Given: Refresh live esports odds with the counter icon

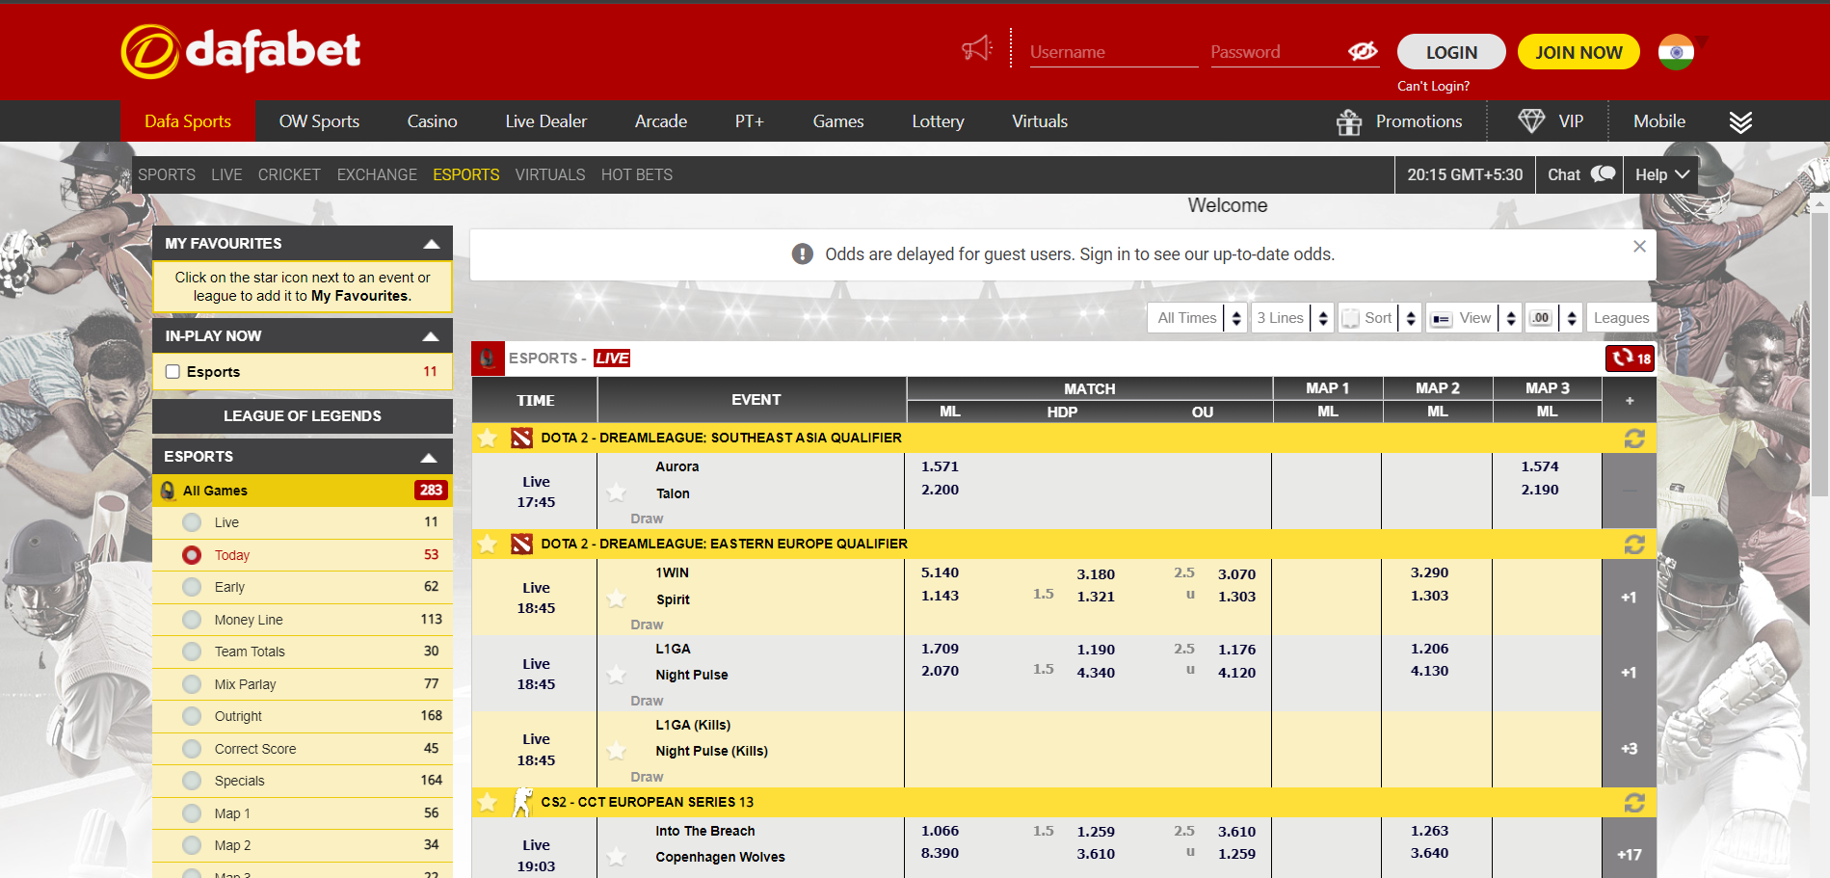Looking at the screenshot, I should click(1629, 358).
